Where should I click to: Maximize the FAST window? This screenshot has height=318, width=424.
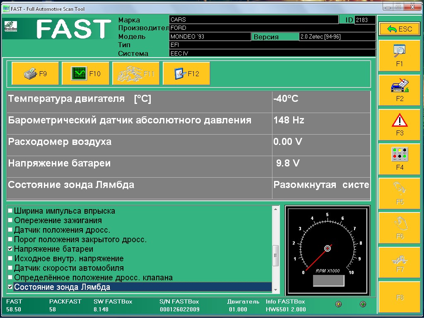(398, 8)
